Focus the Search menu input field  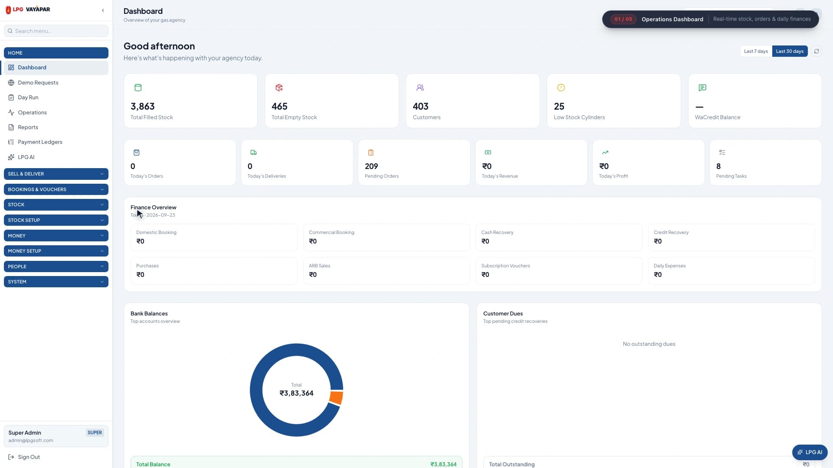coord(56,31)
